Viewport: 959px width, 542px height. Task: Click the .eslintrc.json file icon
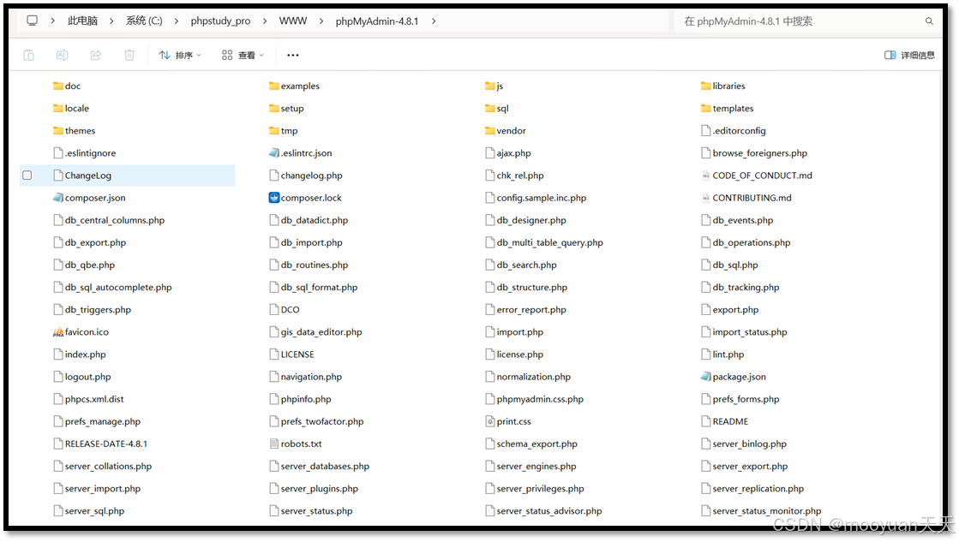point(274,152)
